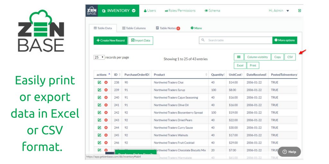Expand the Hi, Admin user menu
This screenshot has height=164, width=329.
click(279, 11)
